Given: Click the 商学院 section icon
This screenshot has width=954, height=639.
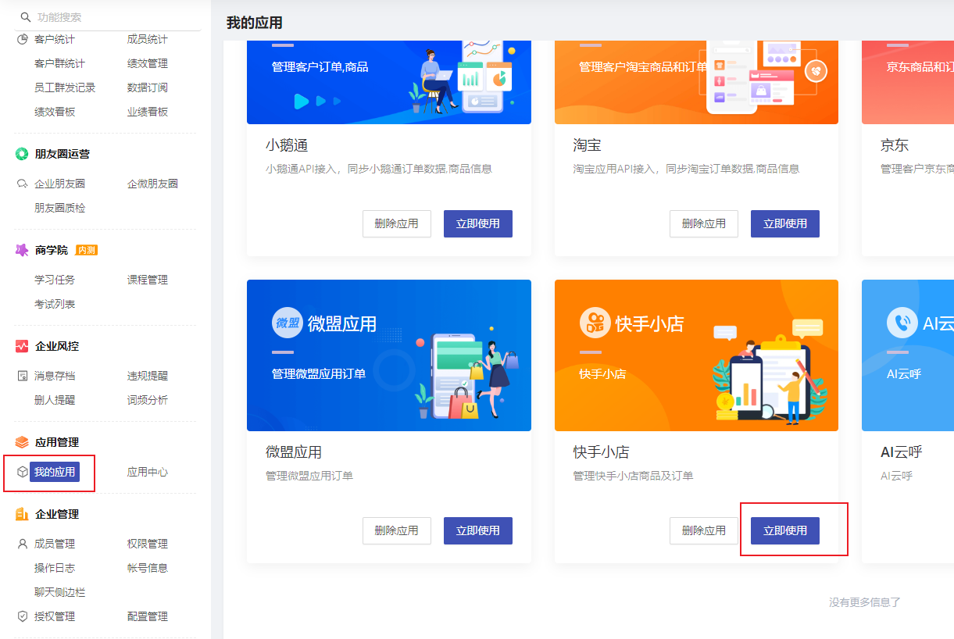Looking at the screenshot, I should point(22,250).
